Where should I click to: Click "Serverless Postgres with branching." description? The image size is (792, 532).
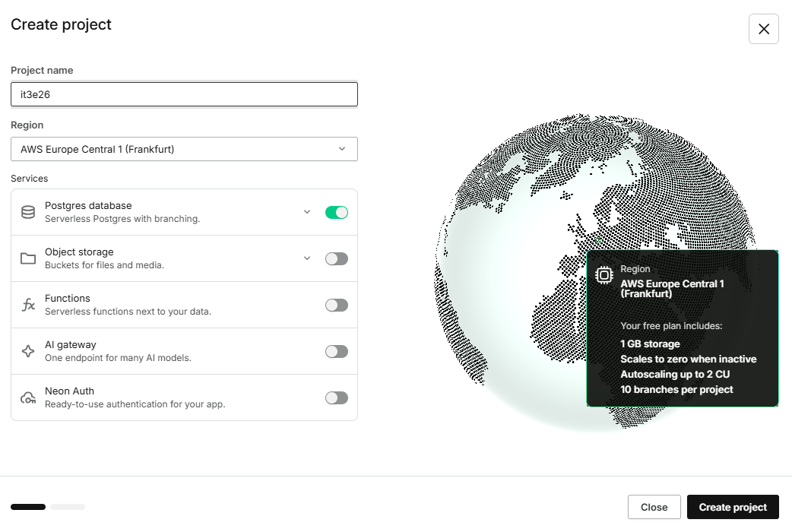click(122, 219)
